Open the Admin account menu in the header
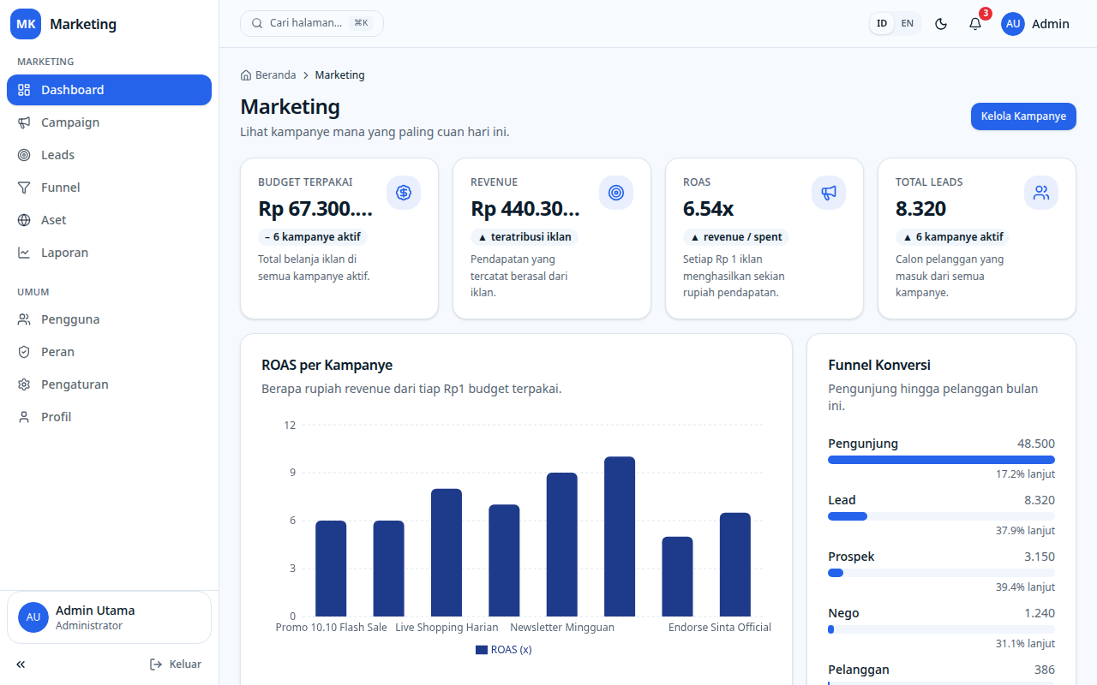Screen dimensions: 1097x685 coord(1035,24)
